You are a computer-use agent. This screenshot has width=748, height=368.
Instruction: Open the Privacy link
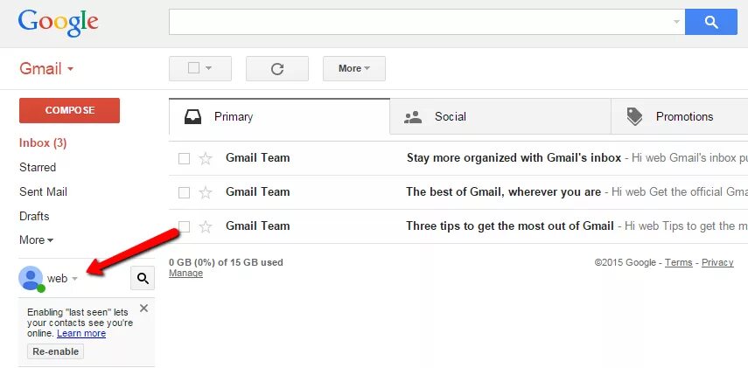(x=717, y=262)
